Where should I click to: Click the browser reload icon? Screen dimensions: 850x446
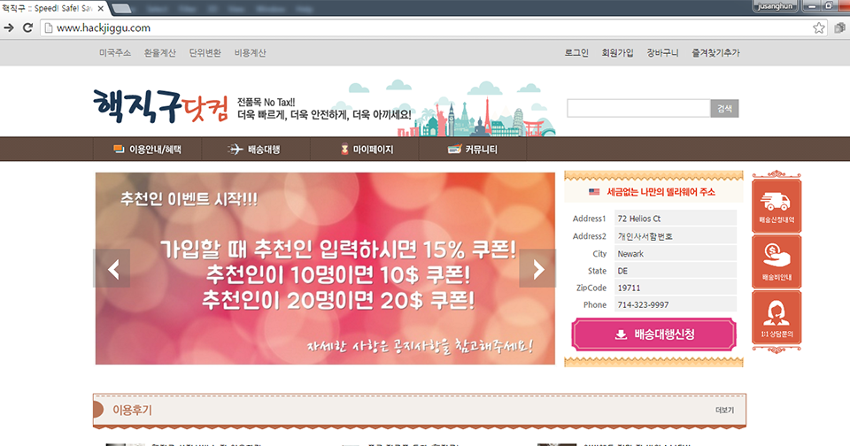coord(27,27)
